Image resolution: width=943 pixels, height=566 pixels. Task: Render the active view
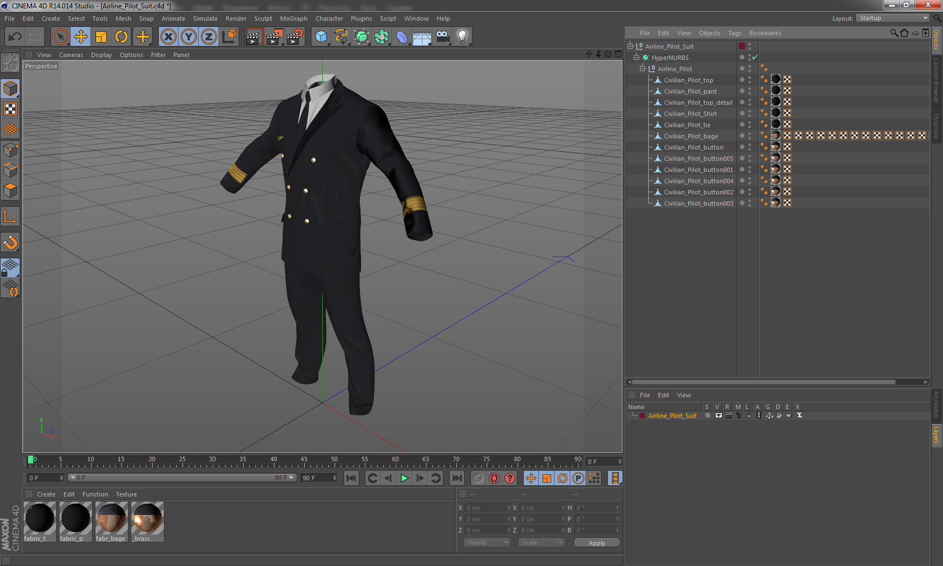point(254,37)
